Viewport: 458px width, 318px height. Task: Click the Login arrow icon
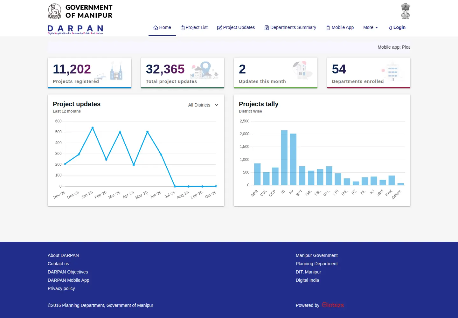[390, 28]
